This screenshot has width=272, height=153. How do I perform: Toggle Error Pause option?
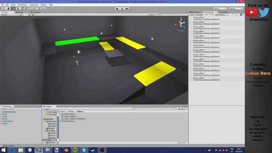[220, 15]
